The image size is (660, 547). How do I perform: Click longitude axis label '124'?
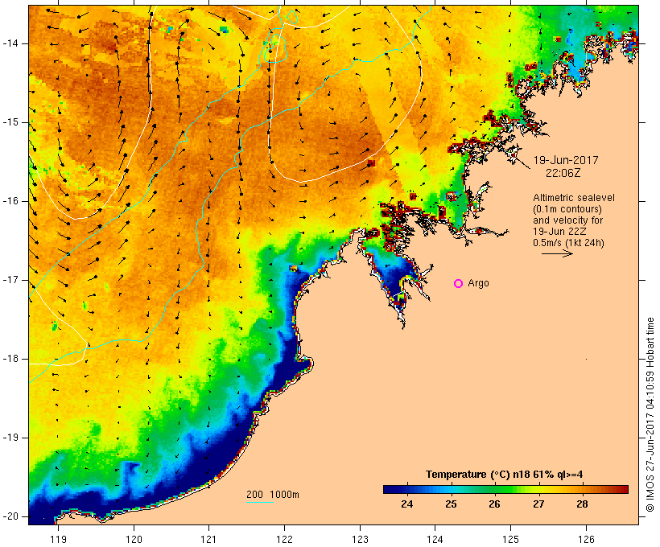tap(435, 540)
